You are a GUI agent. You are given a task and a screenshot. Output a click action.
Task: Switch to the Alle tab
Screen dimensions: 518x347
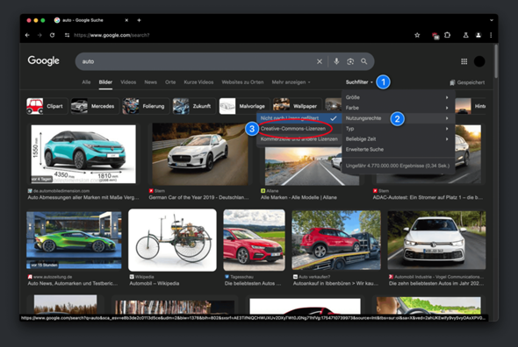point(86,82)
